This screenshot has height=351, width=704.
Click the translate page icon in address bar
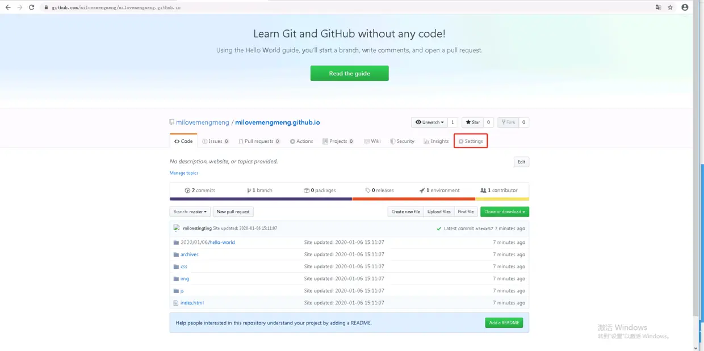pos(658,7)
